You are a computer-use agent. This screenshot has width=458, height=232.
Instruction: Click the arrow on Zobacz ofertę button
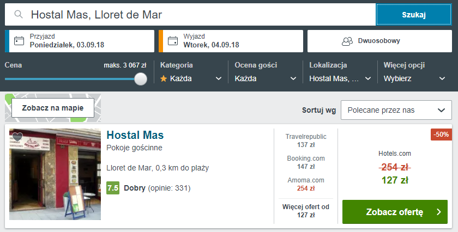[439, 212]
